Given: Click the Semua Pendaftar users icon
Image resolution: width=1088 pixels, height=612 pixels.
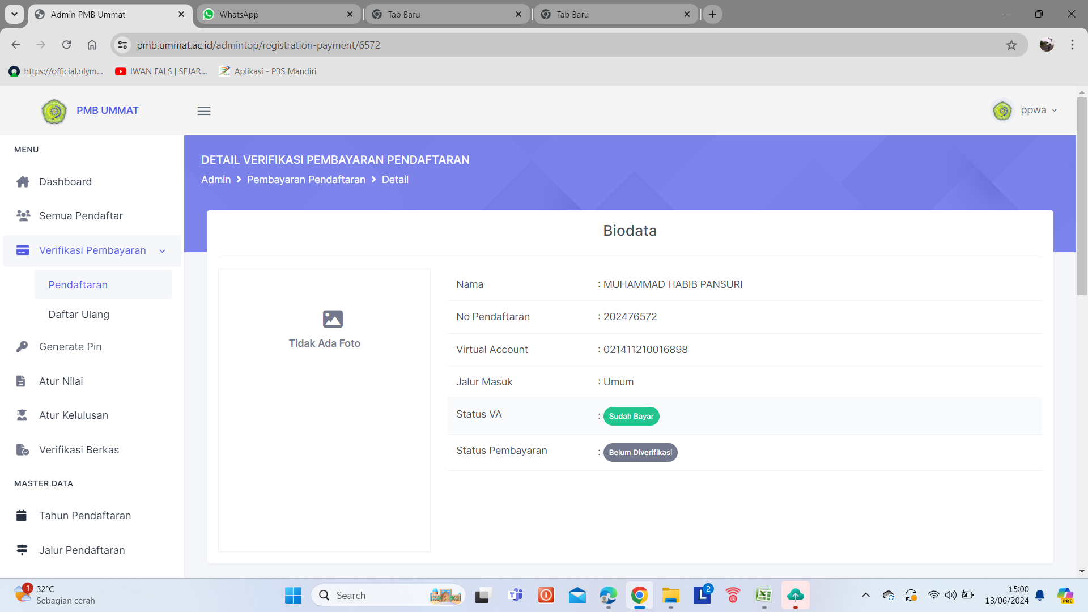Looking at the screenshot, I should coord(23,216).
